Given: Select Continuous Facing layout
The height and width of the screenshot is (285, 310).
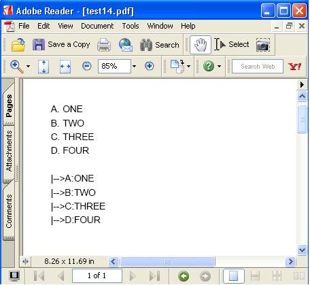Looking at the screenshot, I should 277,276.
